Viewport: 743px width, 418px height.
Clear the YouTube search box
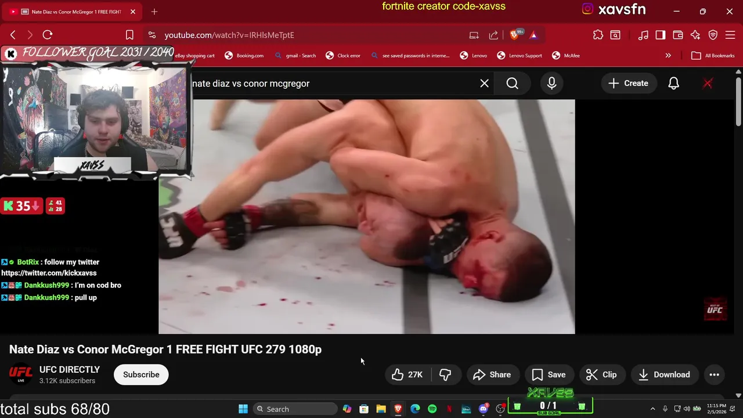click(x=484, y=84)
